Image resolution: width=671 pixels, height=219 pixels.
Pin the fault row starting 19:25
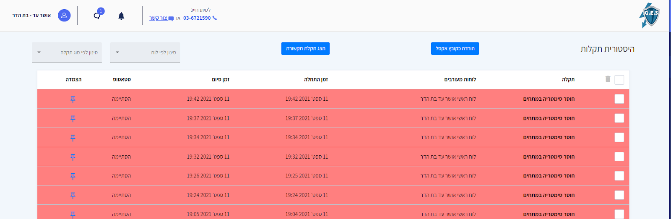point(73,176)
